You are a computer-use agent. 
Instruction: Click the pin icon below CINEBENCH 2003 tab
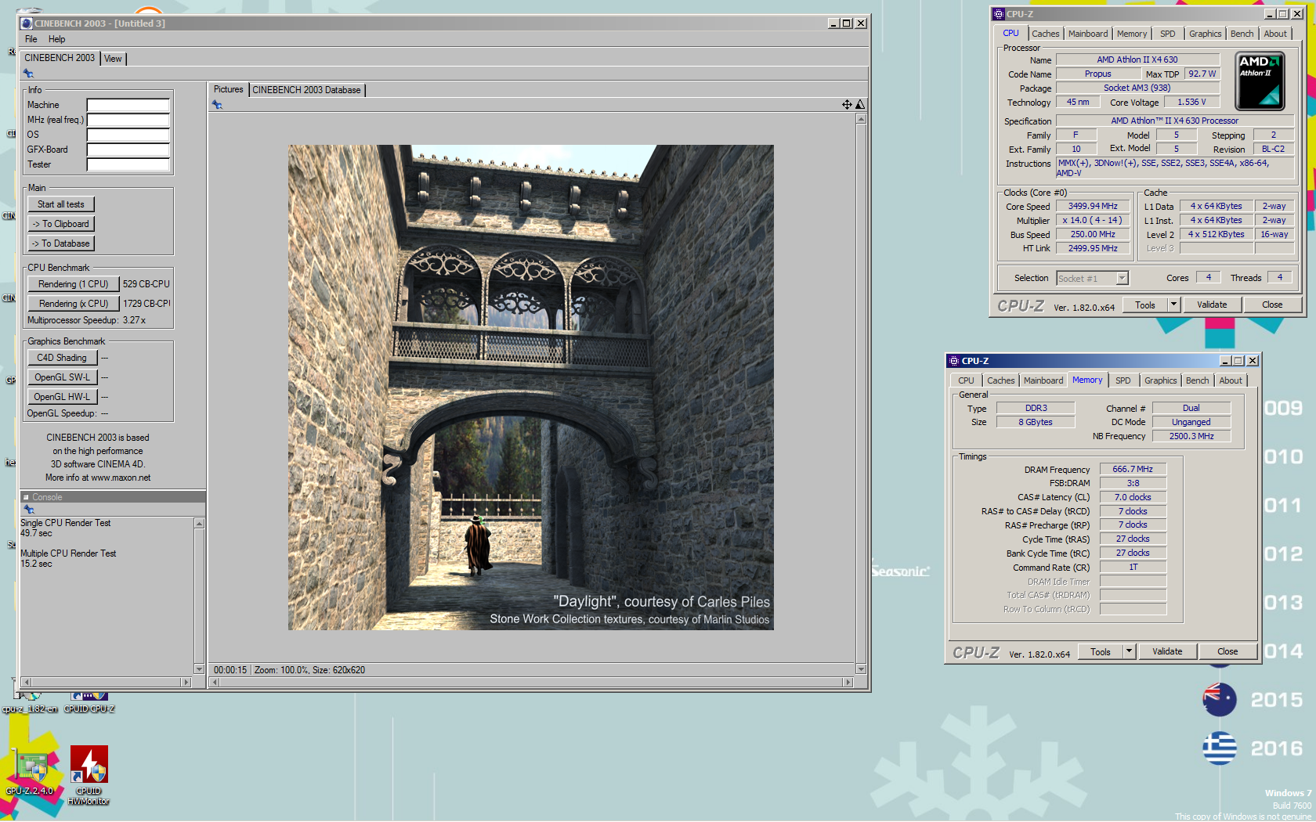pos(28,74)
